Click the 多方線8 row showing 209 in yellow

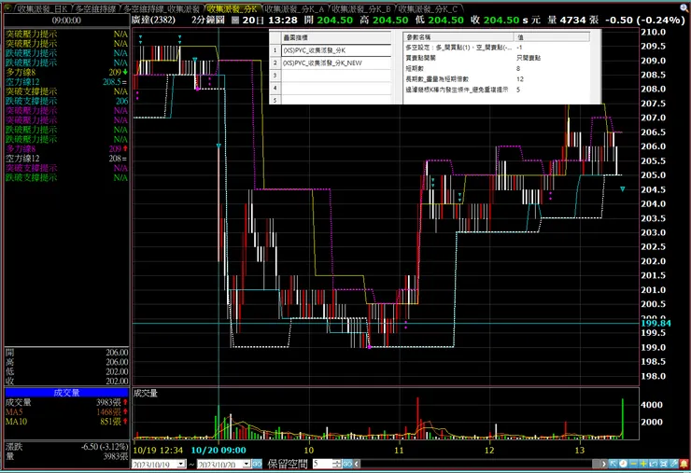tap(66, 72)
